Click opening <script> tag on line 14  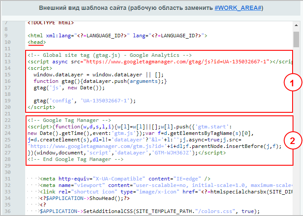click(x=40, y=68)
